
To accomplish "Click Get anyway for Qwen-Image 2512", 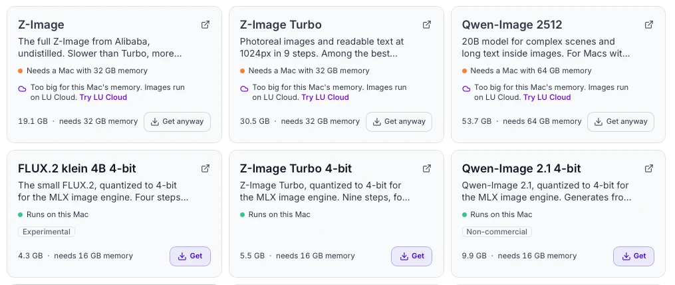I will coord(620,122).
